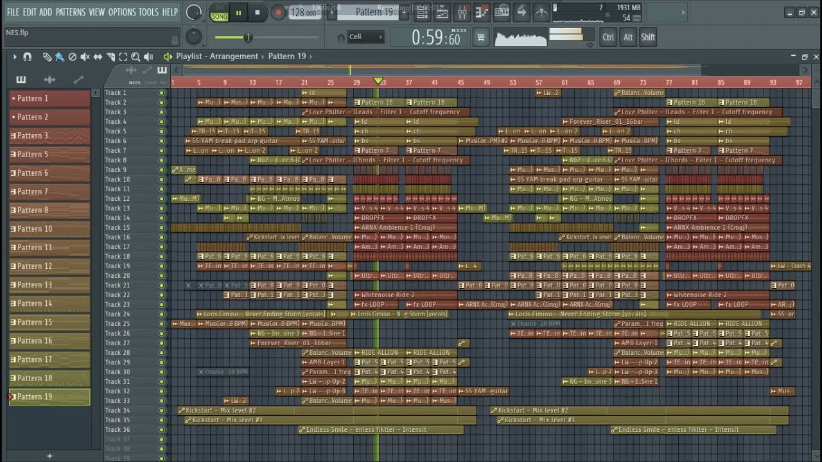Select the Paint brush tool
The width and height of the screenshot is (822, 462).
[x=60, y=56]
